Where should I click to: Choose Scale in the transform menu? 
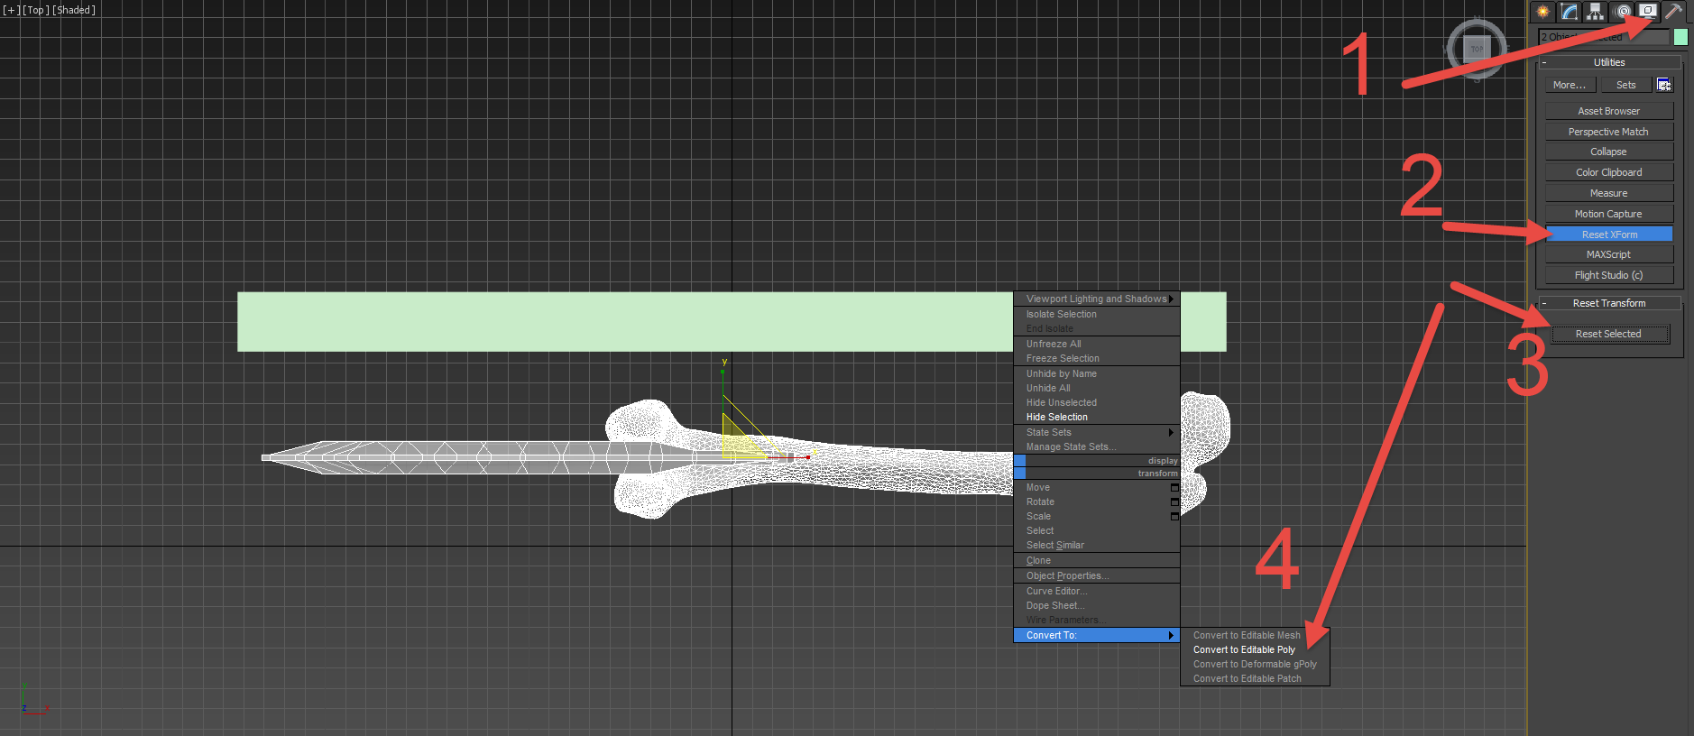1091,516
